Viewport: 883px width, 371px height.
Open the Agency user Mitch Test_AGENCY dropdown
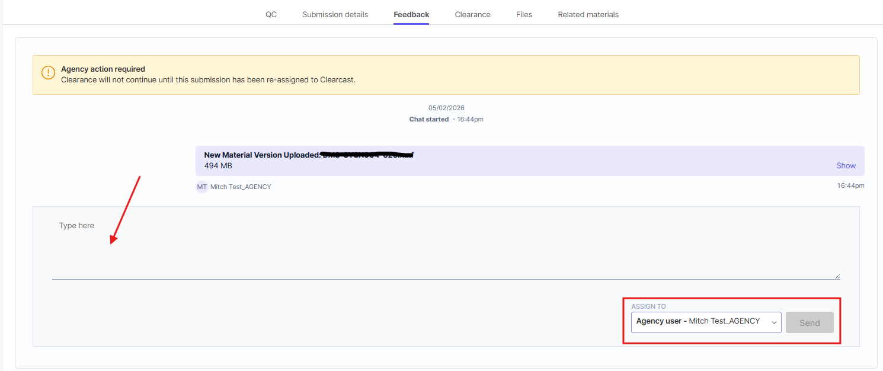coord(706,322)
